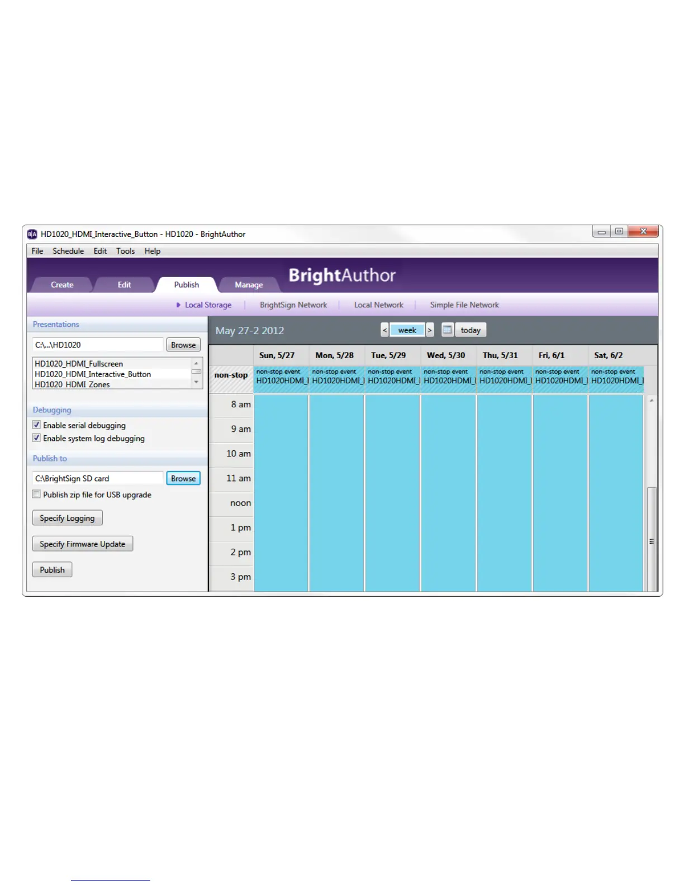Select the non-stop event on Fri, 6/1

point(560,379)
